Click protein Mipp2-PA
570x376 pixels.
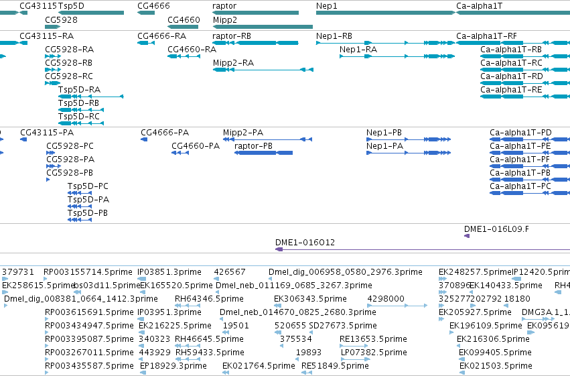(x=243, y=133)
